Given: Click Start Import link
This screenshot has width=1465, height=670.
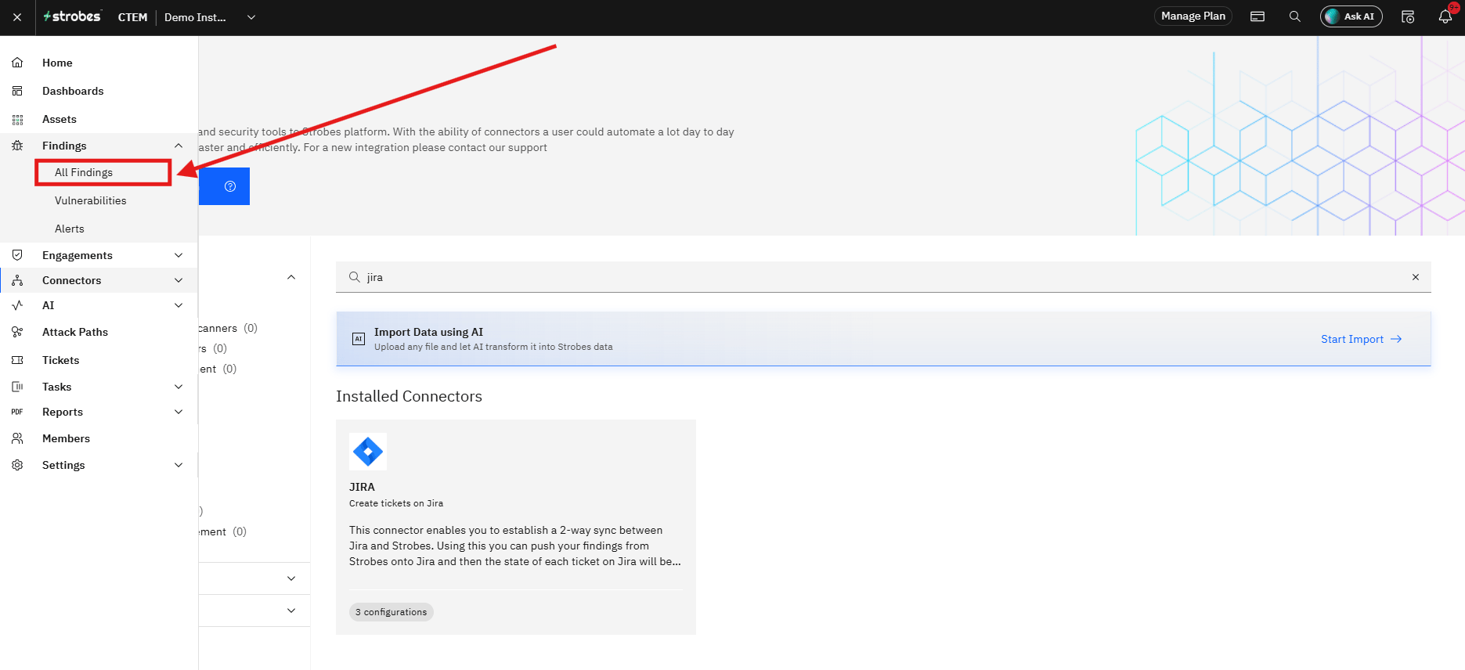Looking at the screenshot, I should pyautogui.click(x=1361, y=339).
